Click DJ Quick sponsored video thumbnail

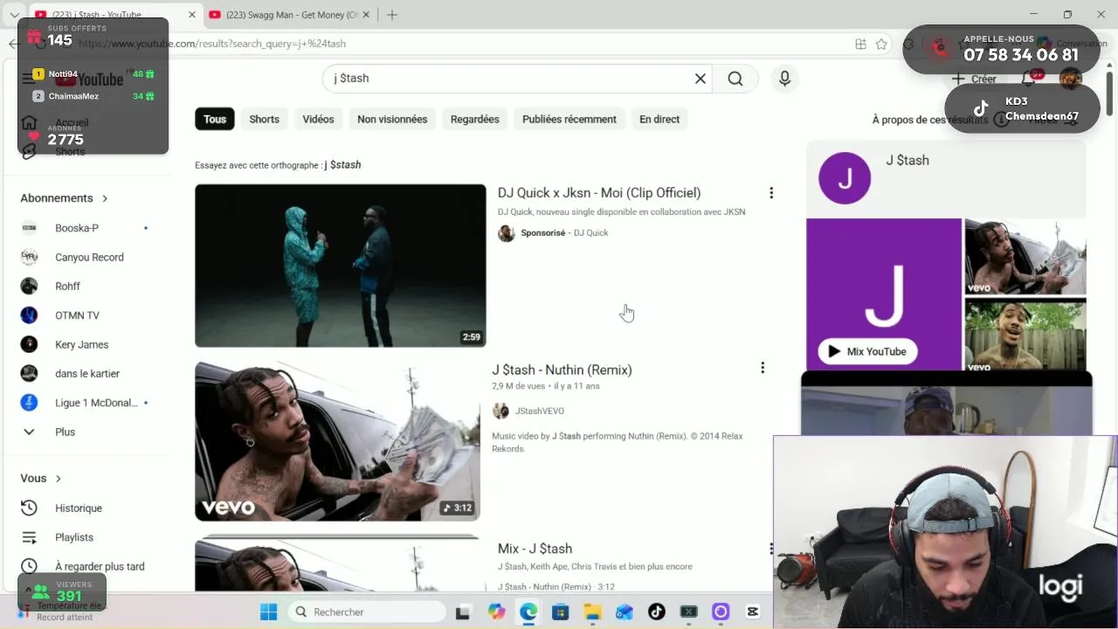tap(340, 266)
